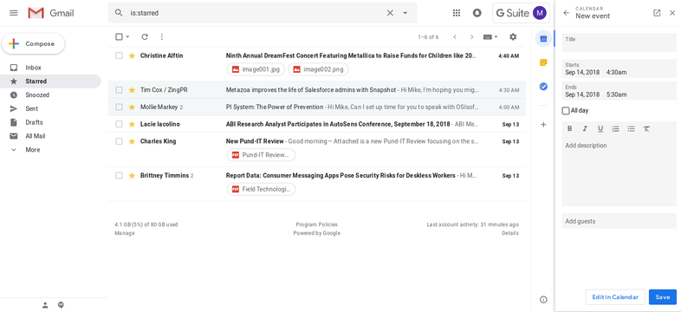Go to the older messages arrow

471,37
